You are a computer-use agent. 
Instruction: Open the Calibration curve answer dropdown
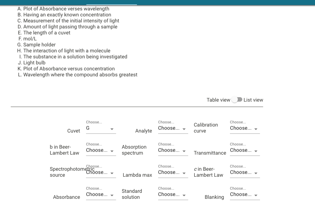(x=245, y=128)
